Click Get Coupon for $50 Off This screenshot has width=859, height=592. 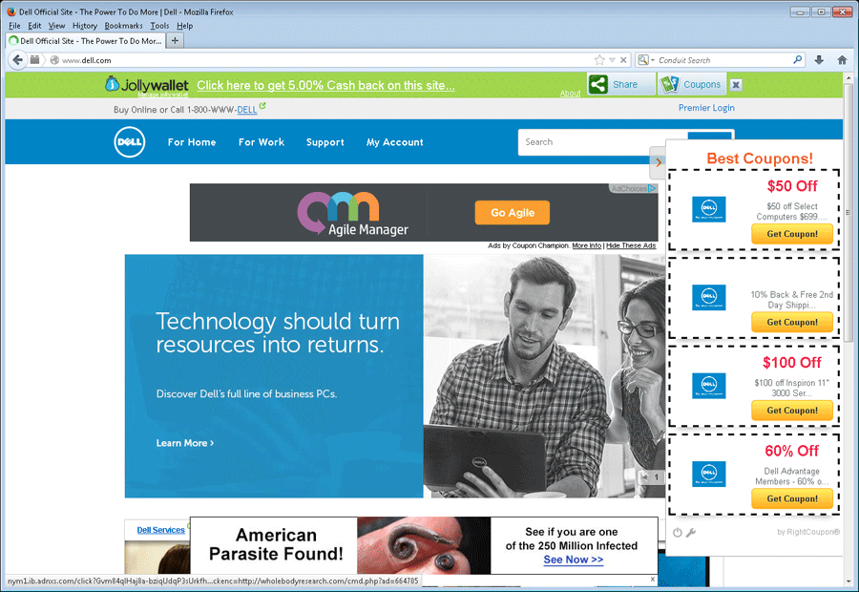[x=791, y=234]
